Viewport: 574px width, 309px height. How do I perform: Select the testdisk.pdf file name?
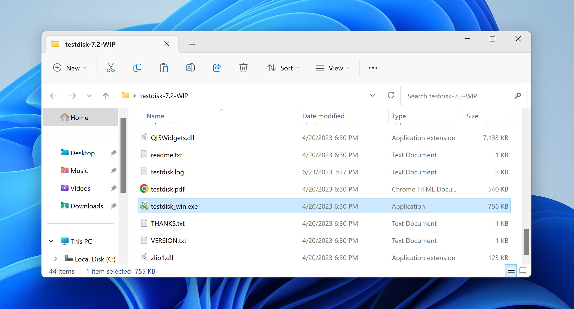168,189
